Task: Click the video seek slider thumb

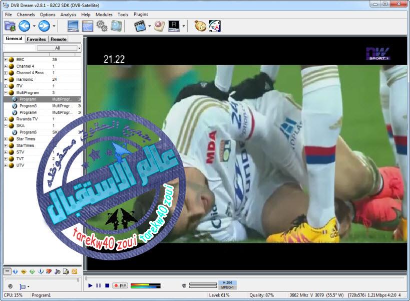Action: click(86, 278)
